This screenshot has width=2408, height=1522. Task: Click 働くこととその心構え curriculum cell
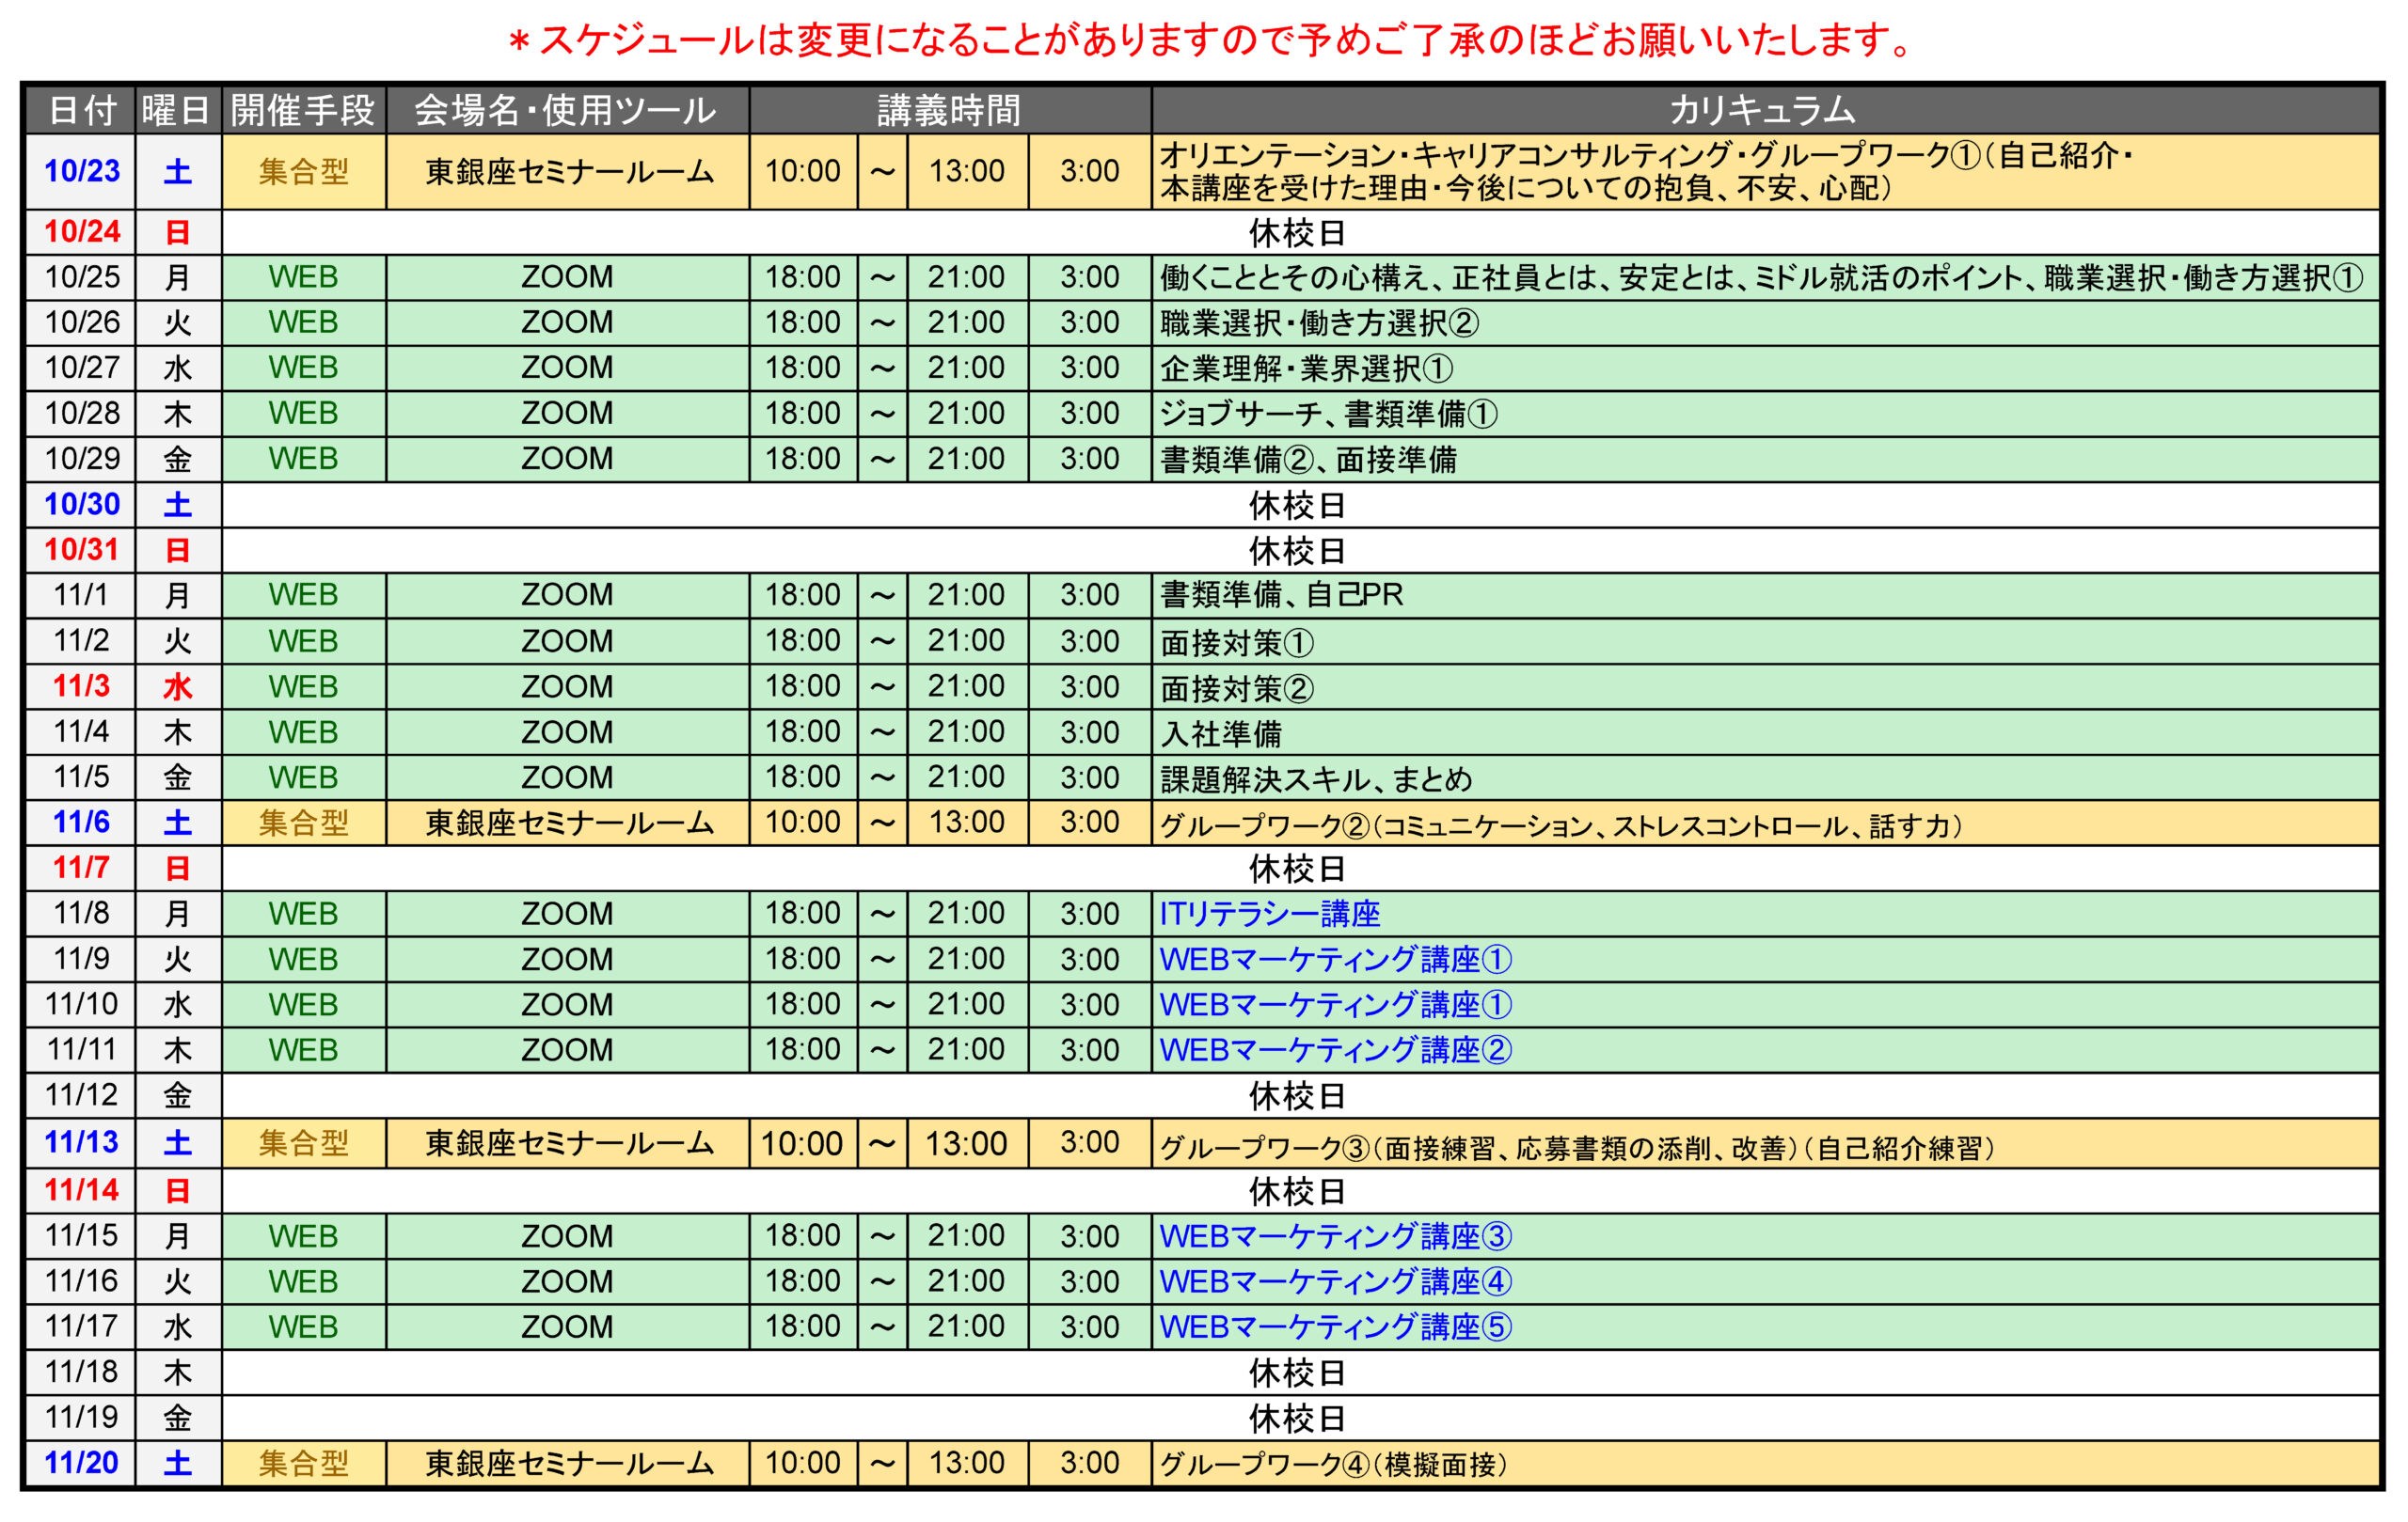tap(1764, 276)
